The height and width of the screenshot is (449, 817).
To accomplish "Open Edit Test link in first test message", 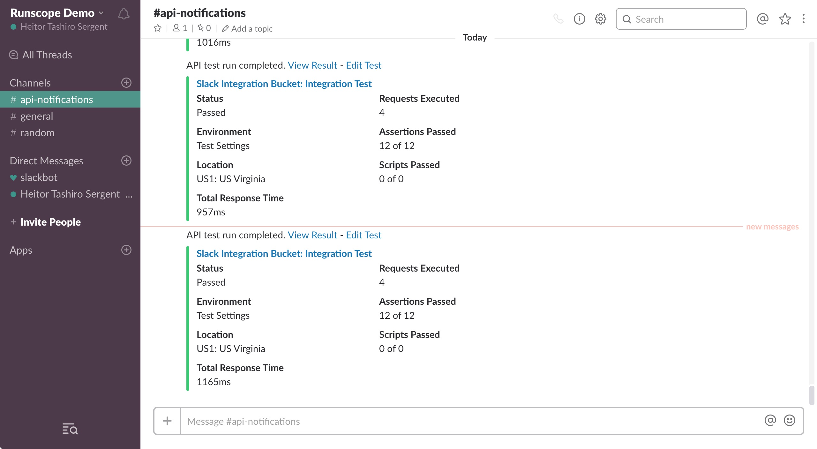I will 364,65.
